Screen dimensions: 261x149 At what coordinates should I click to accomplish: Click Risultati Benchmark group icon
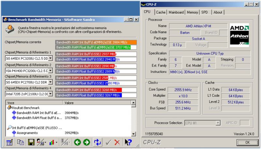[9, 108]
